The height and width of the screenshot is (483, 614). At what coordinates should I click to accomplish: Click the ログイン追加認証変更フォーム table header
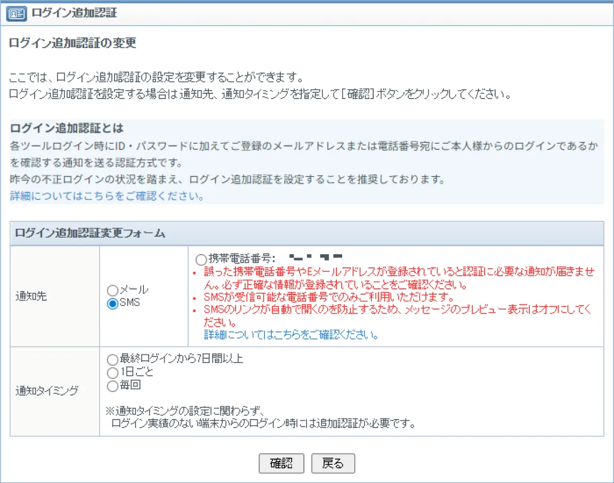click(x=90, y=233)
